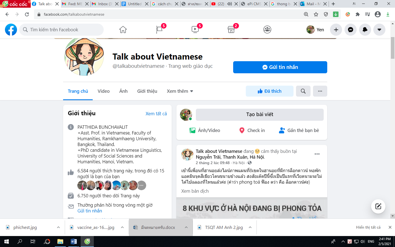Open Marketplace icon in top navigation

tap(231, 30)
